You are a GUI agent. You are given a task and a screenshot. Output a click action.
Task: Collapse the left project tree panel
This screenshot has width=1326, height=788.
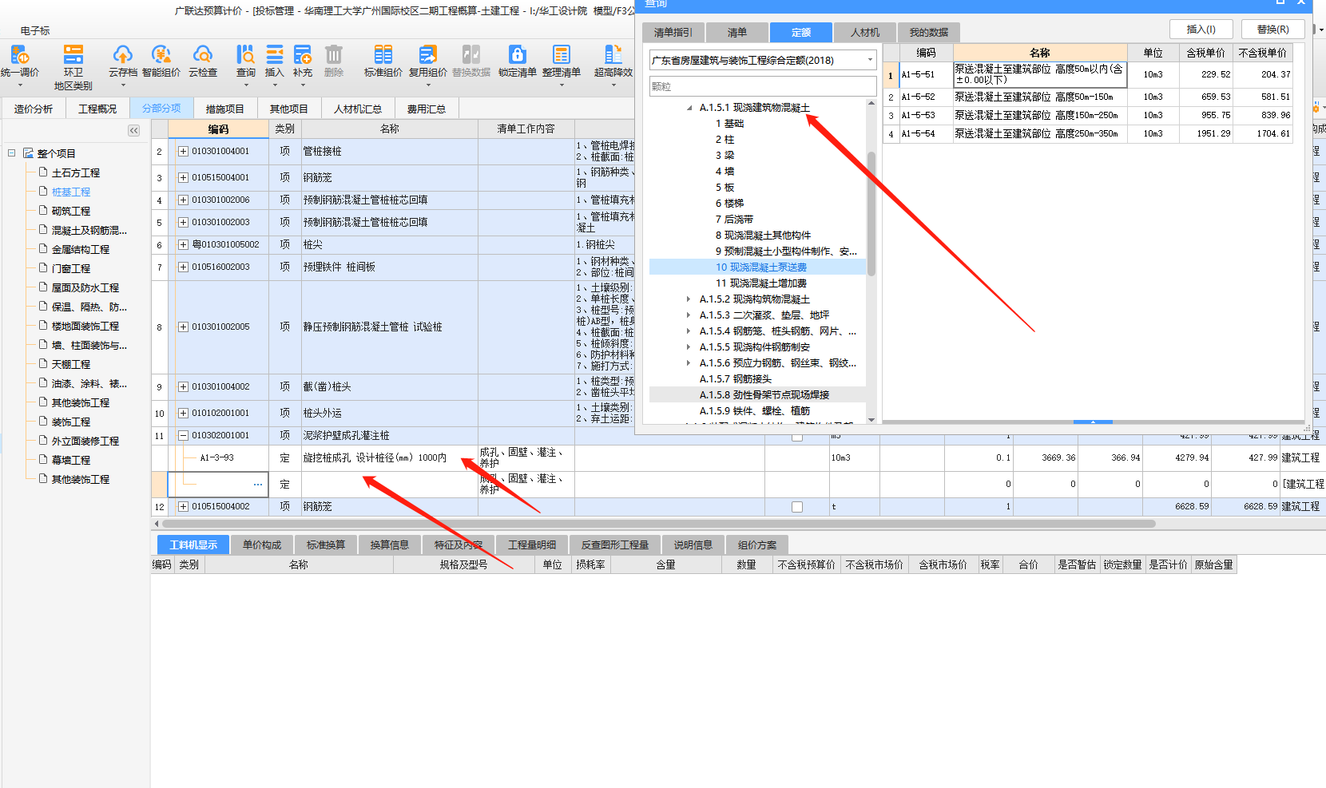point(133,130)
